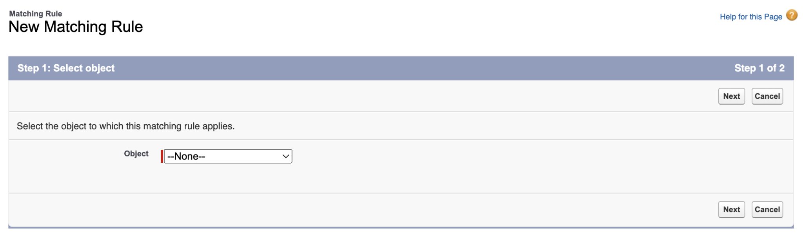Click the bottom Cancel button
803x238 pixels.
[x=767, y=209]
